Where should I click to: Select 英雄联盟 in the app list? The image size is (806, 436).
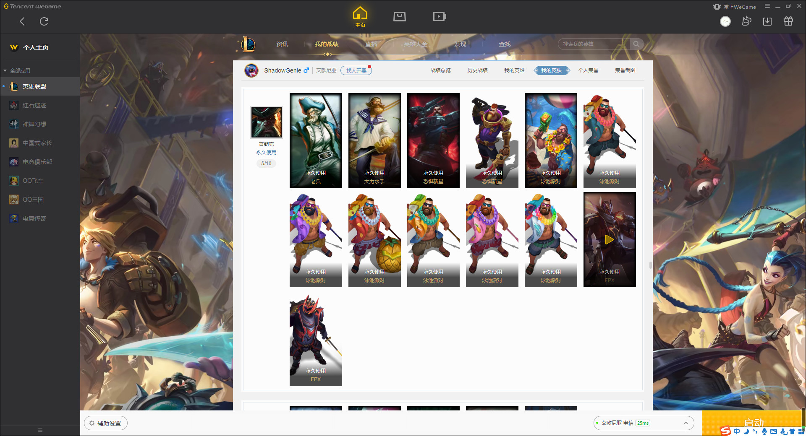pyautogui.click(x=40, y=86)
